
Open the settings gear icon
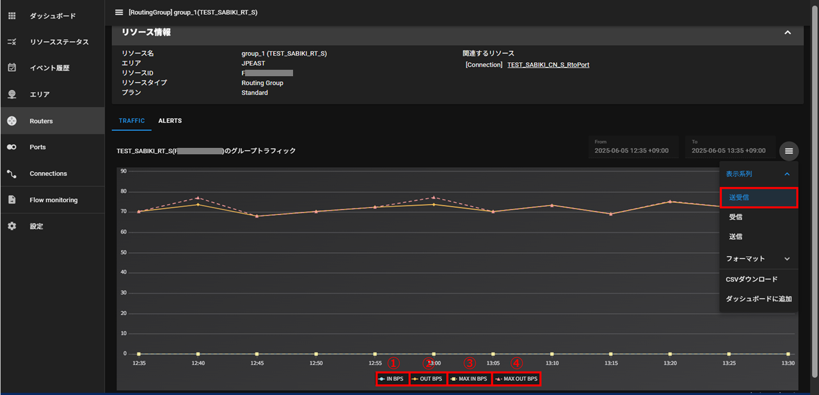click(12, 226)
